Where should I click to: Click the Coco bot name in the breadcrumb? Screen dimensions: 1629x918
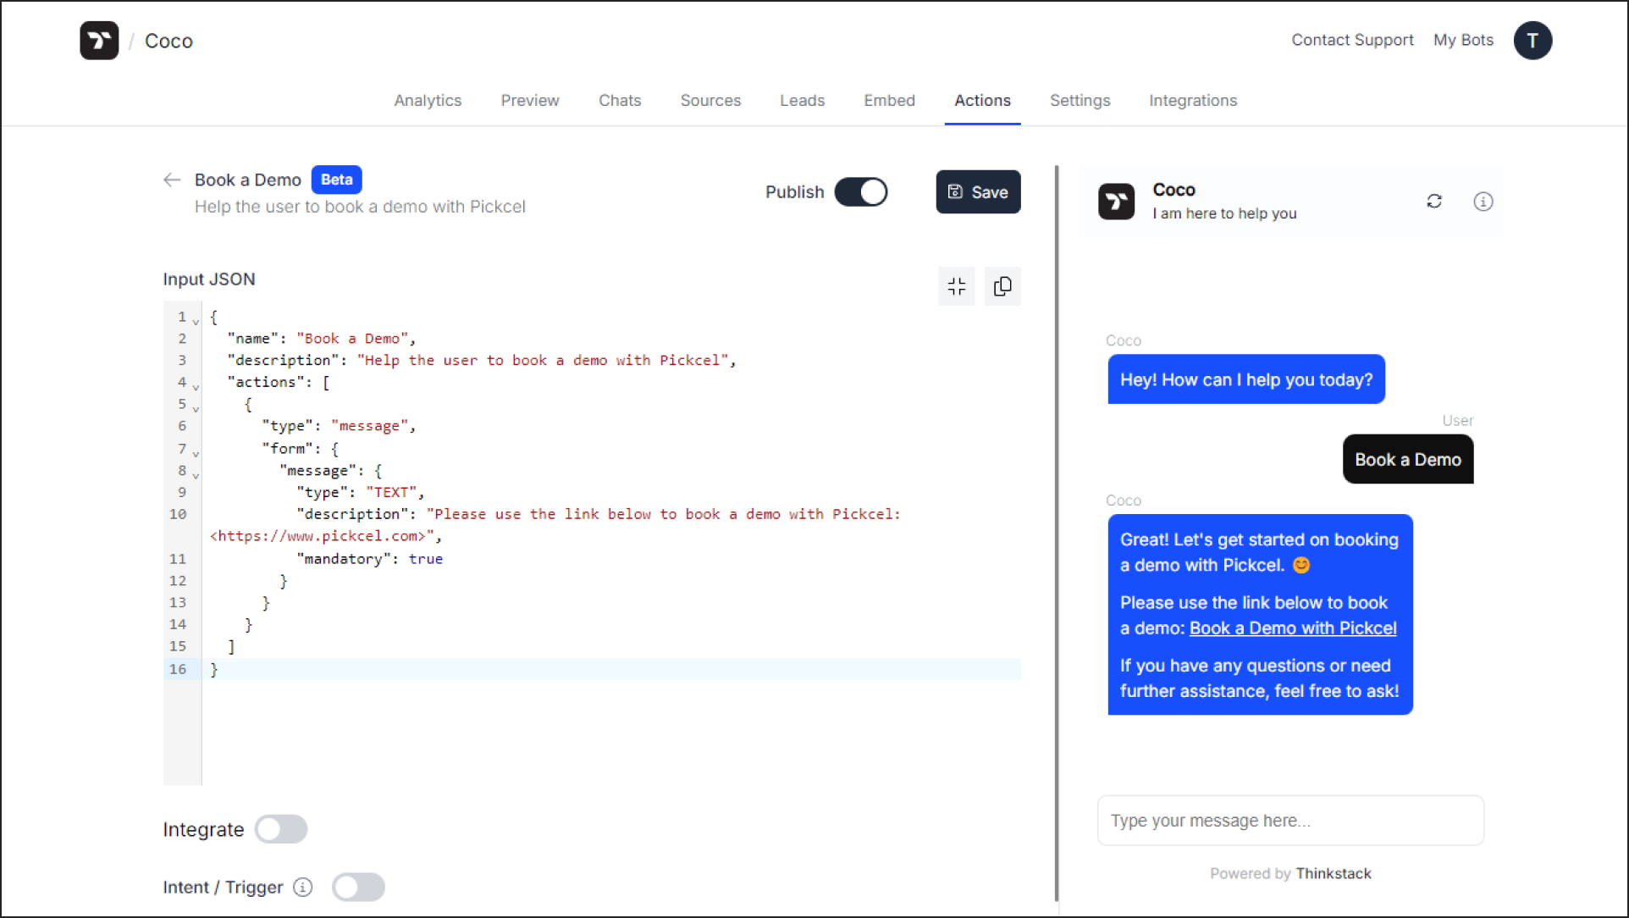(x=168, y=41)
